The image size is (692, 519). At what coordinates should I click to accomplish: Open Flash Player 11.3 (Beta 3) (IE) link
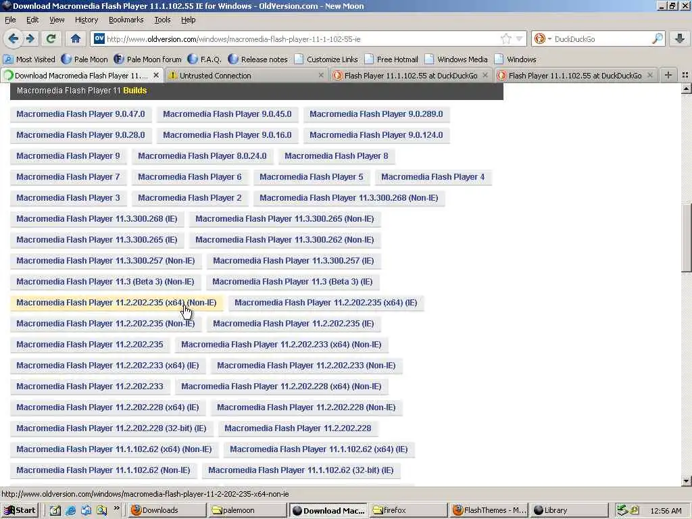292,282
